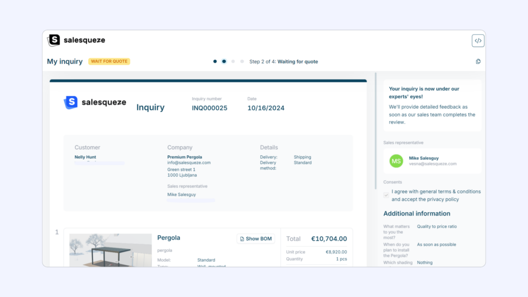The height and width of the screenshot is (297, 528).
Task: Click the blue Salesqueze logo in inquiry document
Action: tap(95, 103)
